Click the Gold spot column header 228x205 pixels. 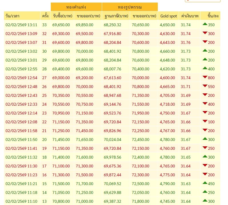point(168,16)
